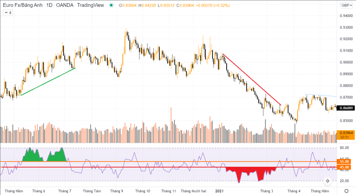Click Tháng Tám on time axis

tap(92, 191)
